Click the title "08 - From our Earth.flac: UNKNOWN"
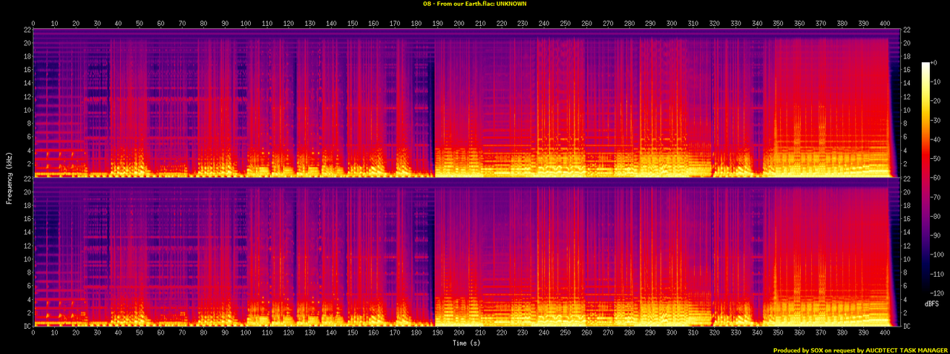 [x=475, y=4]
